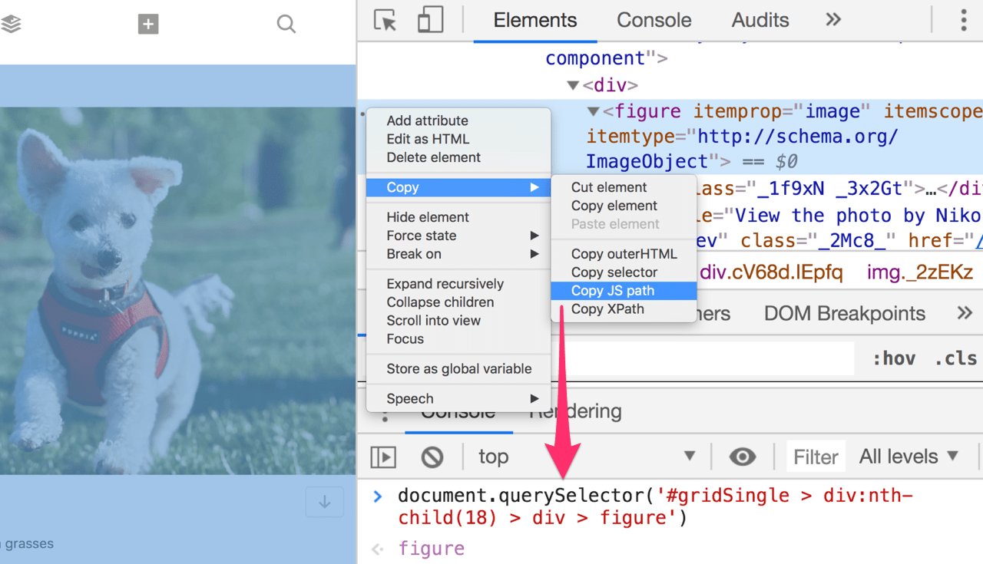Click the document.querySelector console line
The image size is (983, 564).
tap(655, 506)
